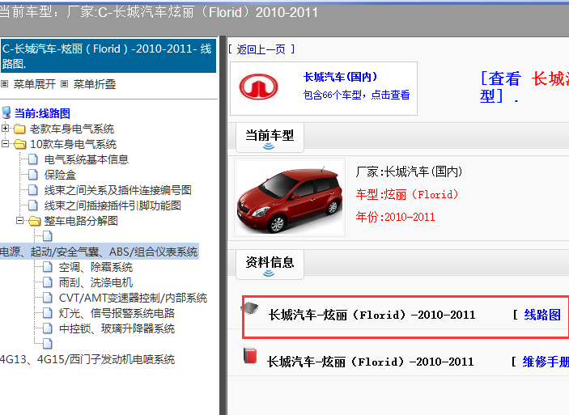Screen dimensions: 569x415
Task: Select 电源、起动/安全气囊、ABS/组合仪表系统 item
Action: 99,252
